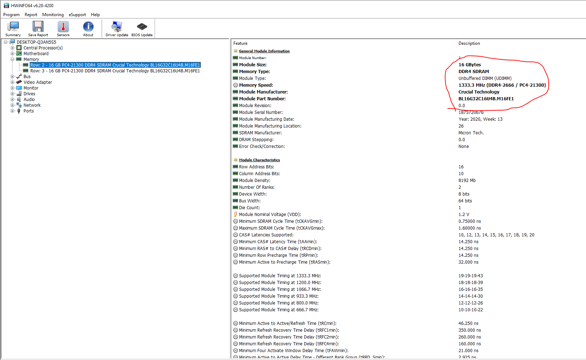
Task: Click the DESKTOP-Q3AN5S5 computer icon
Action: point(13,42)
